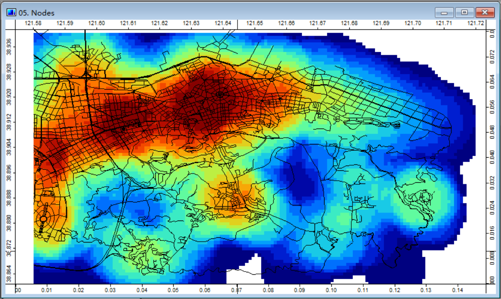Click bottom axis label 0.10
The height and width of the screenshot is (299, 501).
[x=331, y=291]
